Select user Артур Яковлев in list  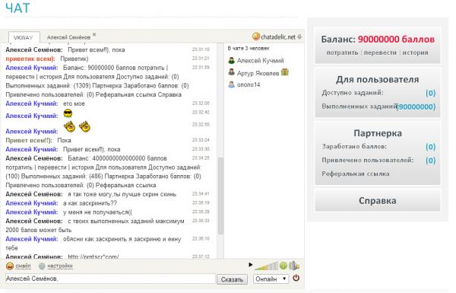coord(258,73)
